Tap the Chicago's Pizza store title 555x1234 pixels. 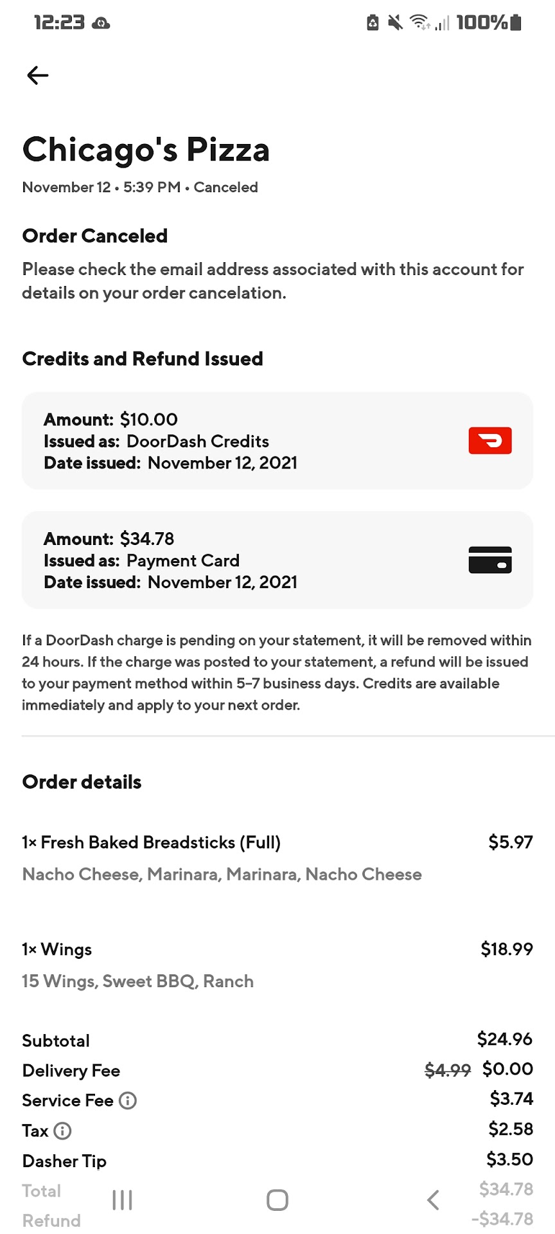(x=146, y=150)
